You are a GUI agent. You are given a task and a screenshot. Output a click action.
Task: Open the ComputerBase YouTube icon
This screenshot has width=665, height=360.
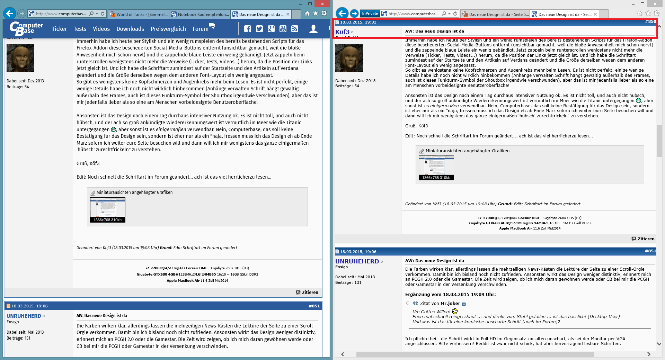[x=283, y=29]
